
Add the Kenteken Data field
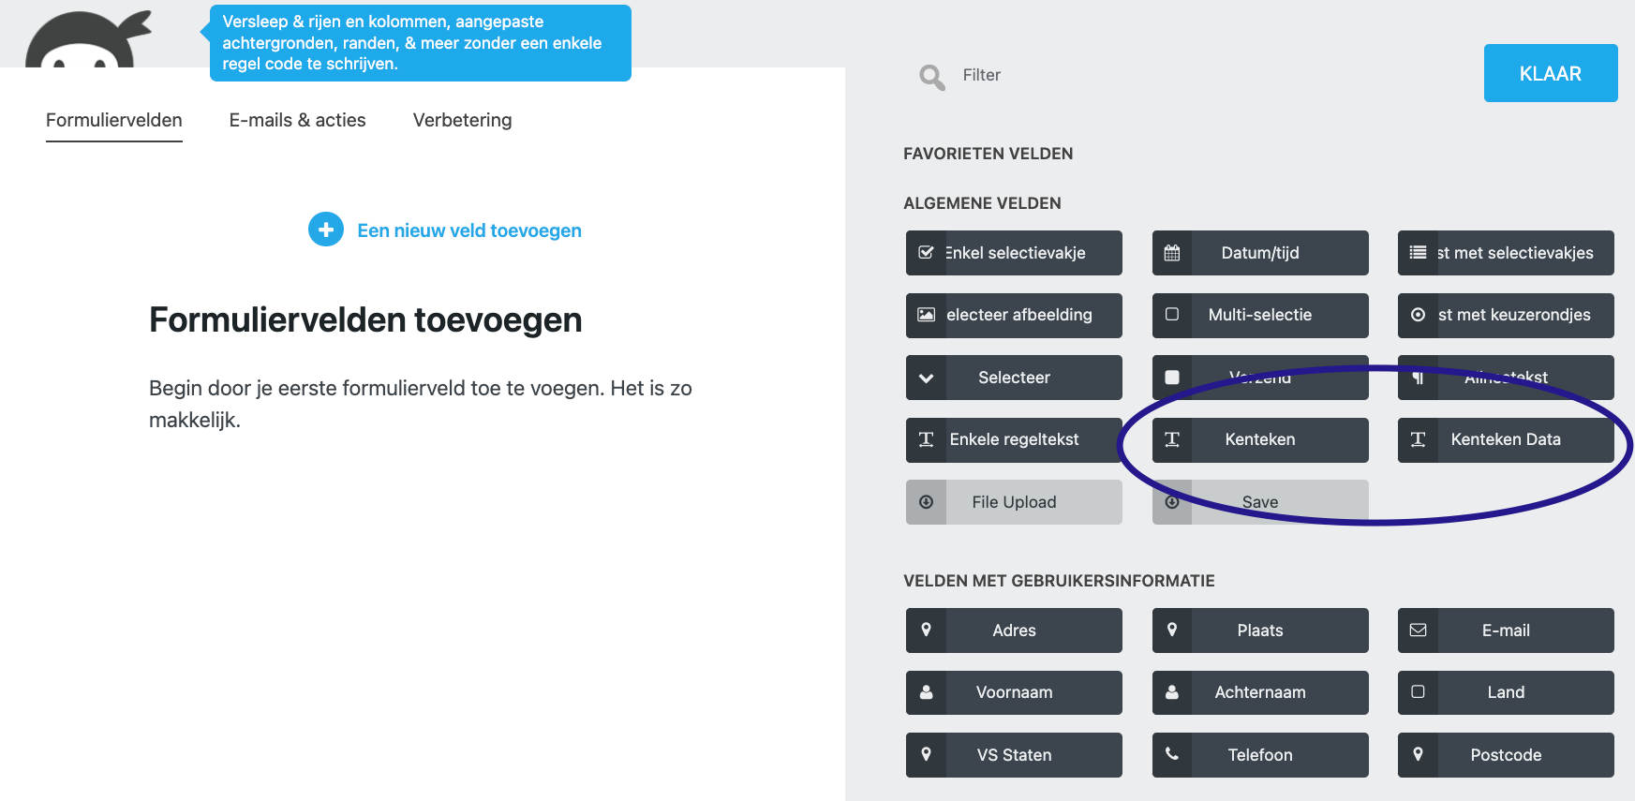[1506, 439]
